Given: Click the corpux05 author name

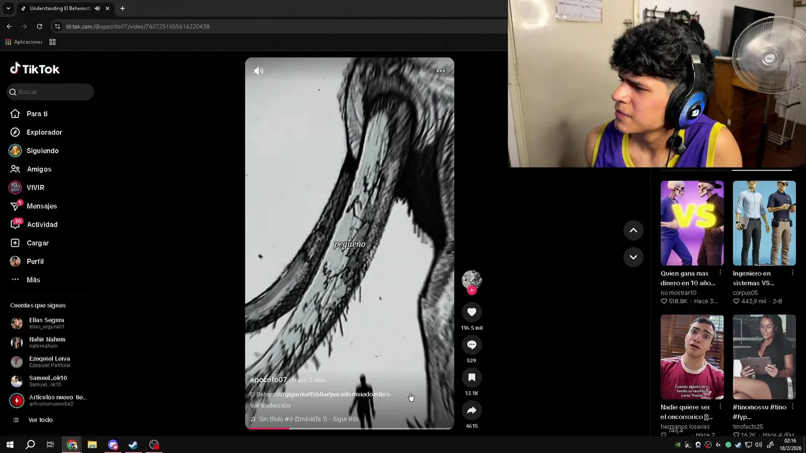Looking at the screenshot, I should coord(746,293).
